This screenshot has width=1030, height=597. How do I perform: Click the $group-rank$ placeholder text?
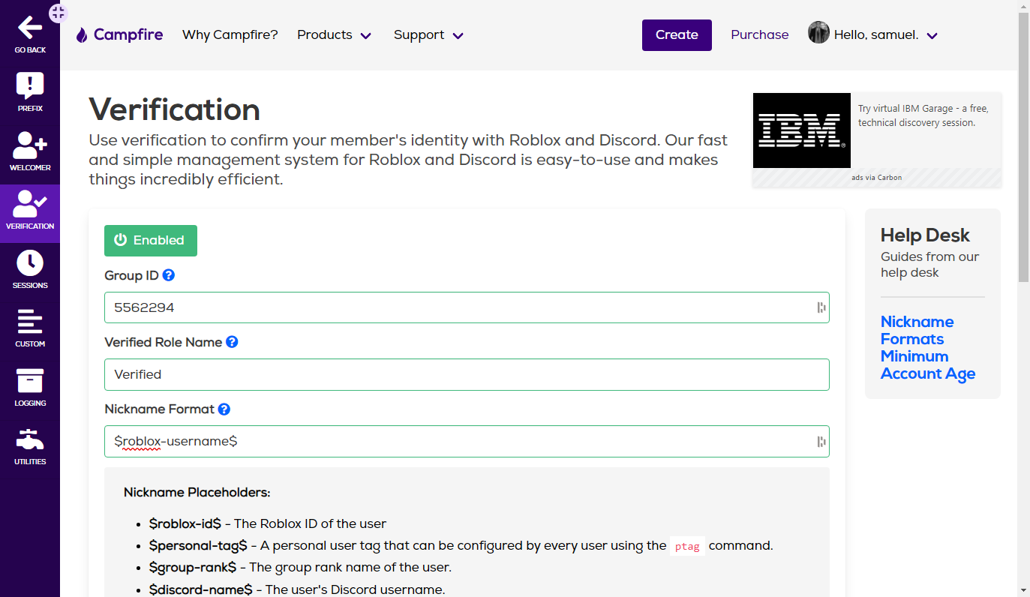(x=193, y=567)
